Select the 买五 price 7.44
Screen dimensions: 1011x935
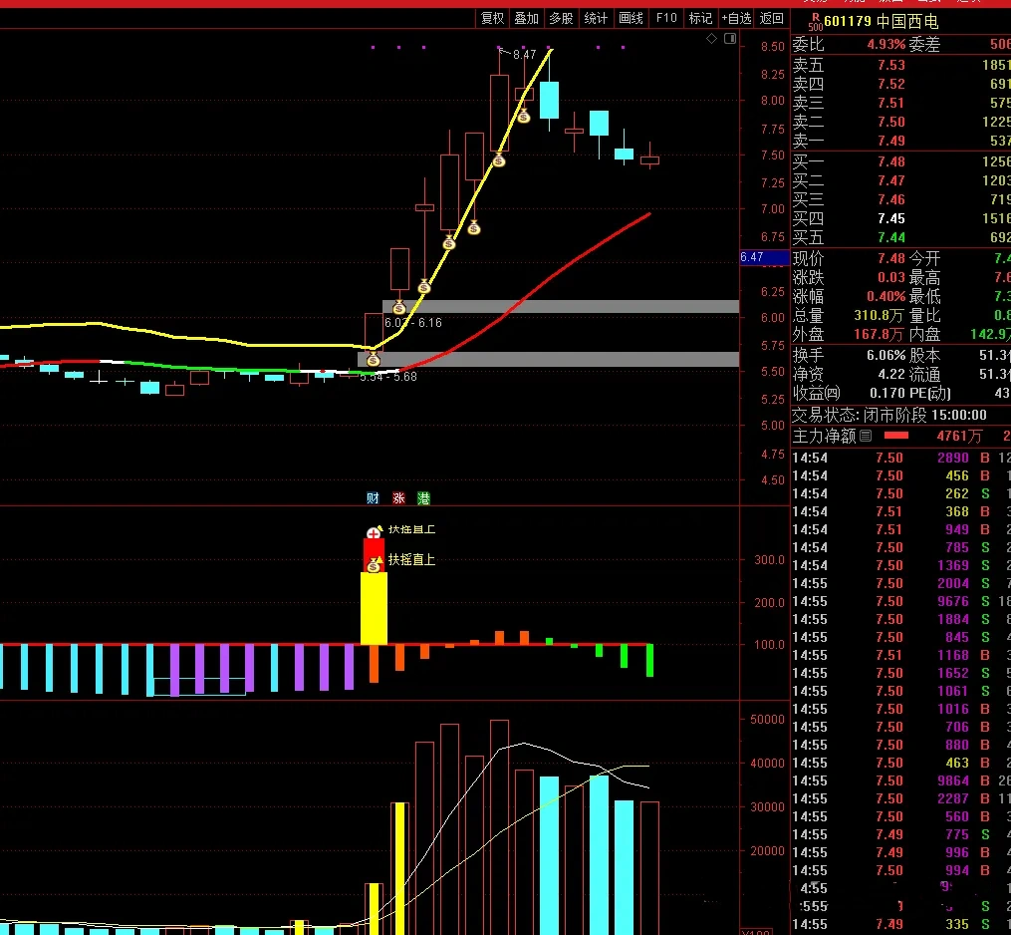click(891, 237)
